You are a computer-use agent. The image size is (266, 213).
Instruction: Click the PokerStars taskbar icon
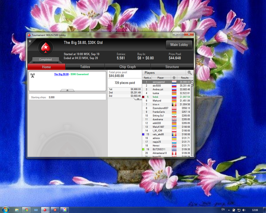pyautogui.click(x=45, y=210)
